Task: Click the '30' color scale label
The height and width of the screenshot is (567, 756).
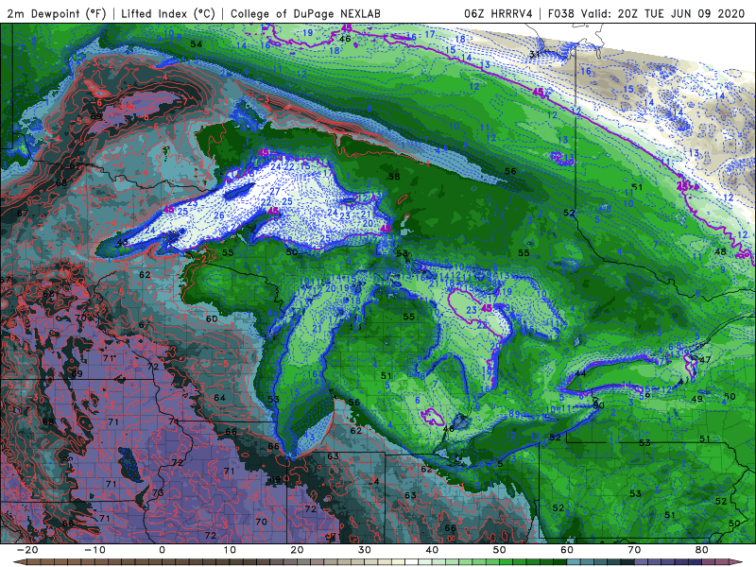Action: 365,550
